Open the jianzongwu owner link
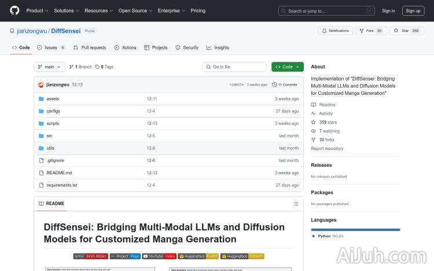434x271 pixels. [32, 31]
